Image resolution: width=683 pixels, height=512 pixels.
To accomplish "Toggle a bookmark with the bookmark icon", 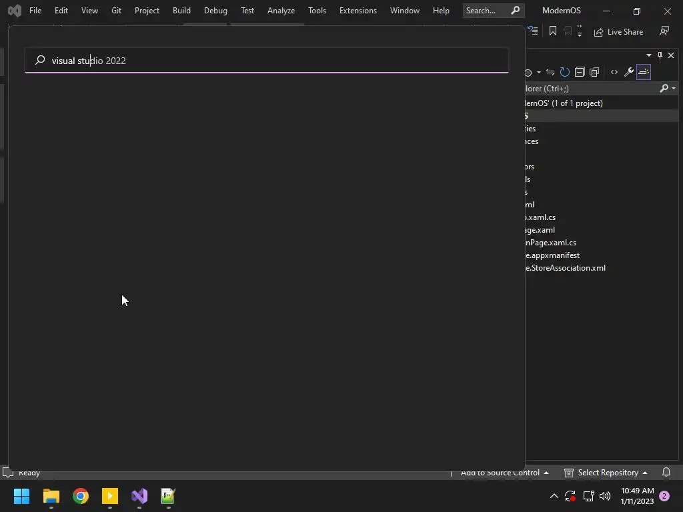I will coord(553,31).
